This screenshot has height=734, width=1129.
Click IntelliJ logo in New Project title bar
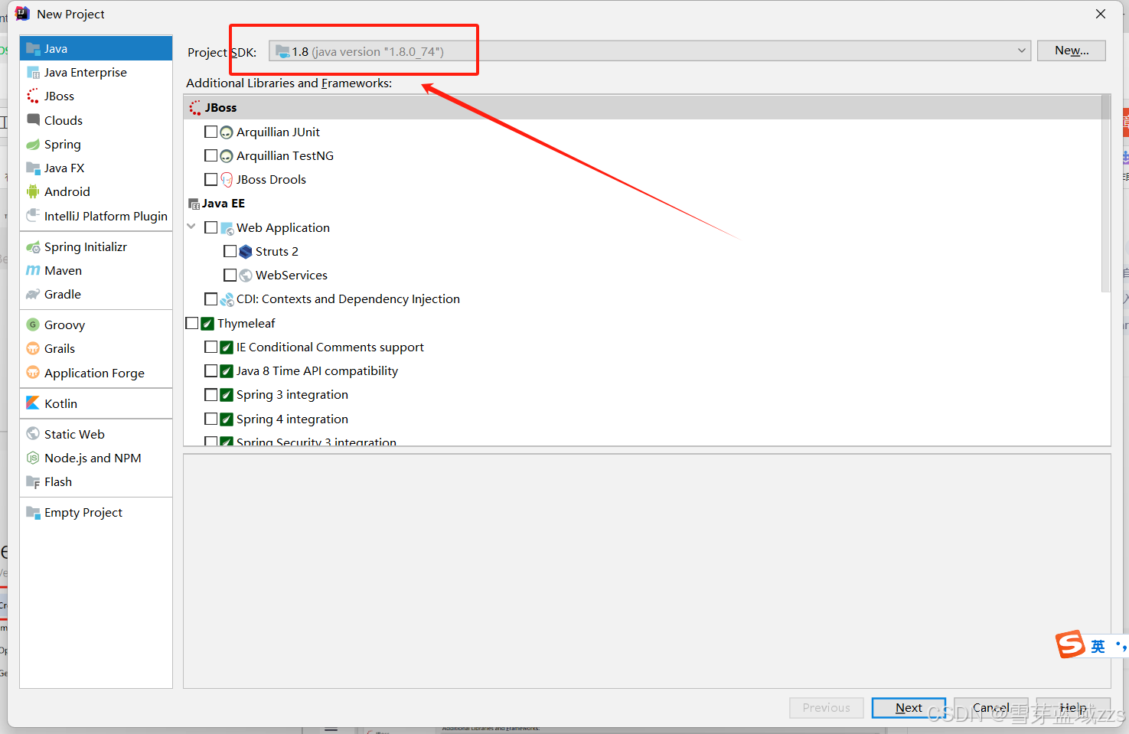[x=23, y=14]
